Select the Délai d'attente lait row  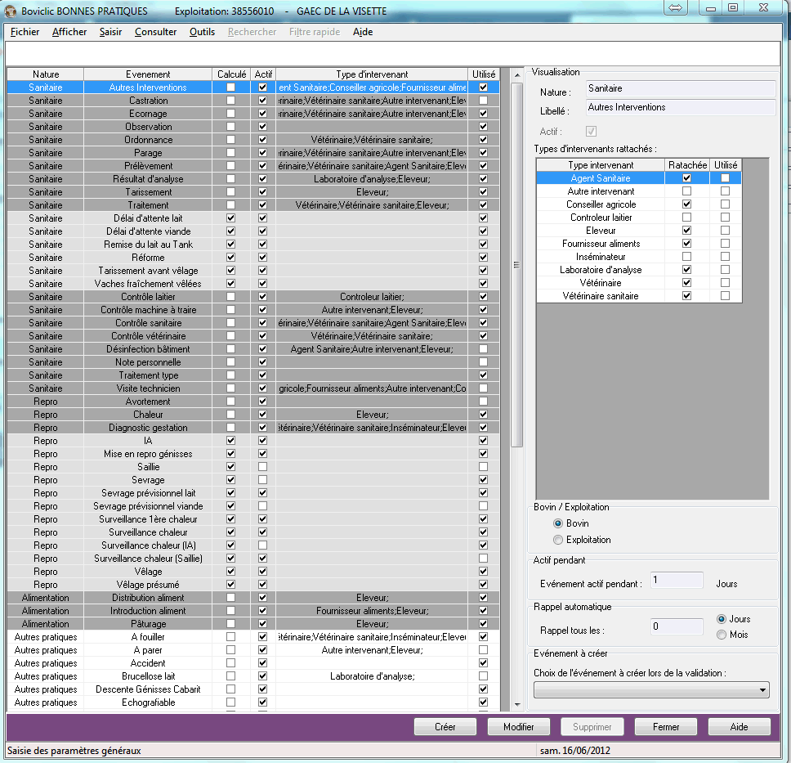(x=253, y=218)
